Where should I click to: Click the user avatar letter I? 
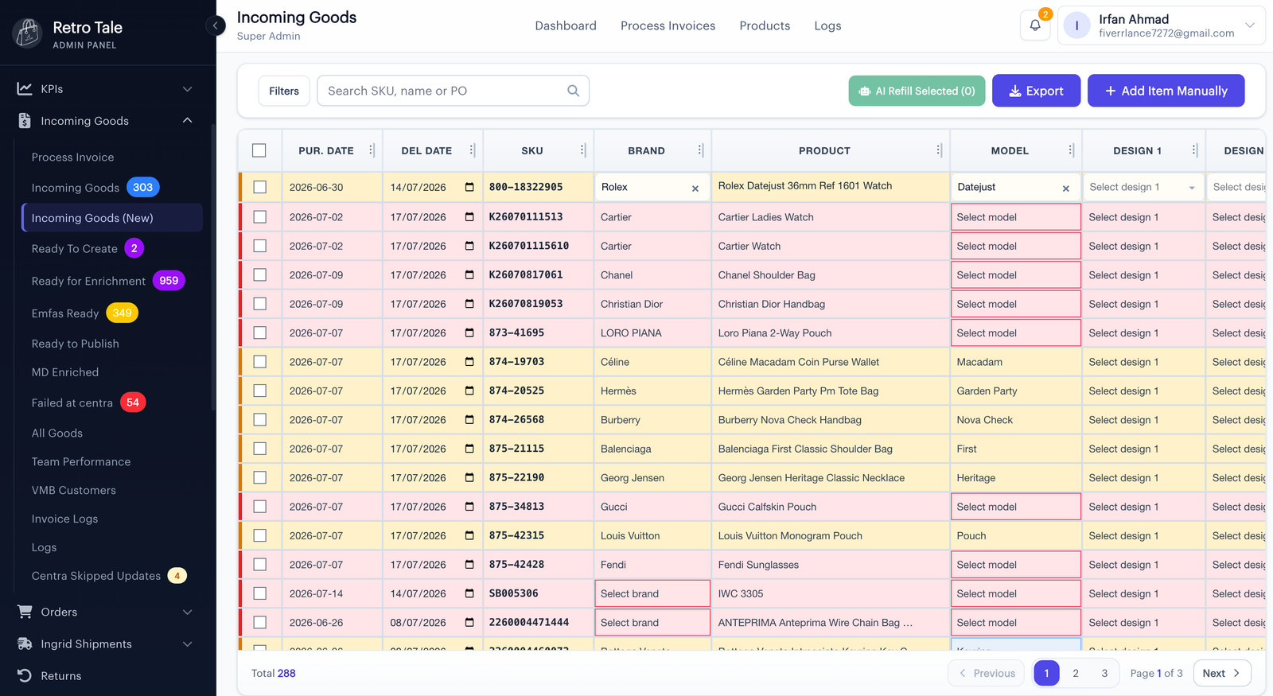coord(1077,25)
